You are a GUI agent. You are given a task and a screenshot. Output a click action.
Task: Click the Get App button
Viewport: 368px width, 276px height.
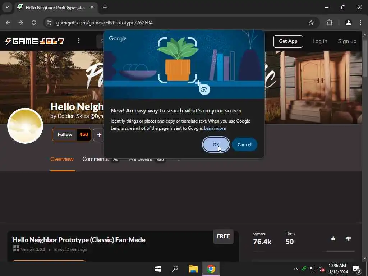click(288, 41)
